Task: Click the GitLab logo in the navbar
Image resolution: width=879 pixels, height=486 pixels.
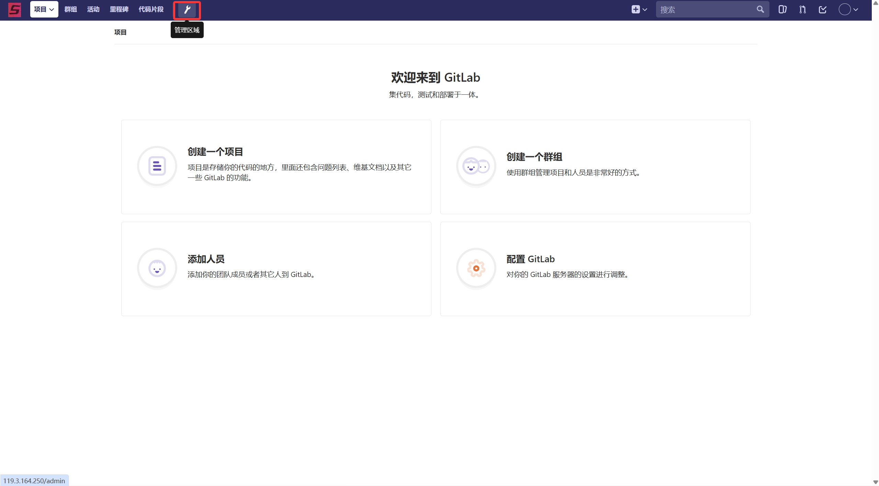Action: [x=14, y=10]
